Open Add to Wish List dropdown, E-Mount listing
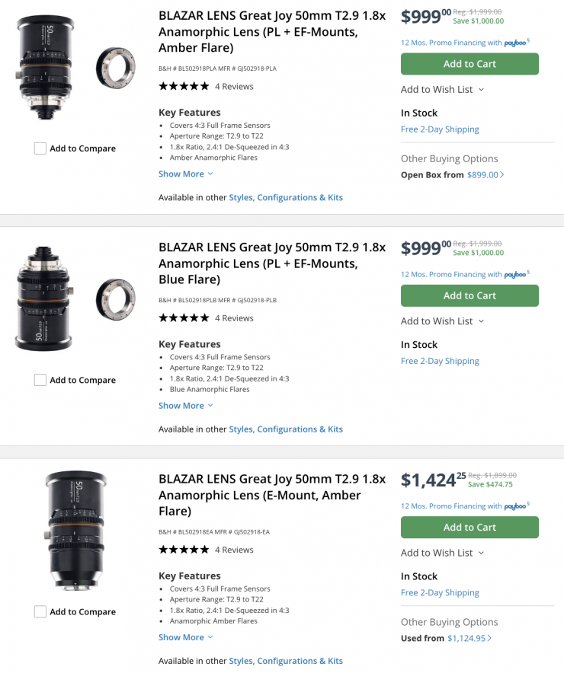The image size is (564, 673). tap(442, 553)
